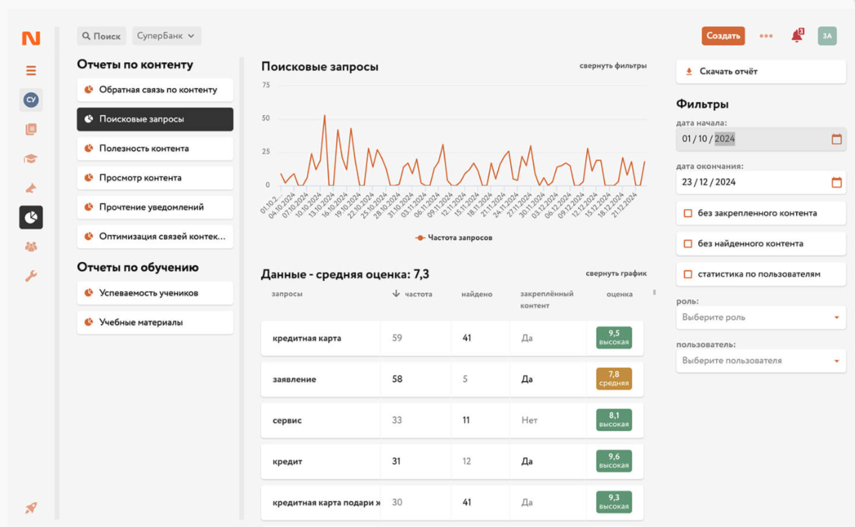Viewport: 855px width, 527px height.
Task: Select the кредитная карта подари query row
Action: pos(452,503)
